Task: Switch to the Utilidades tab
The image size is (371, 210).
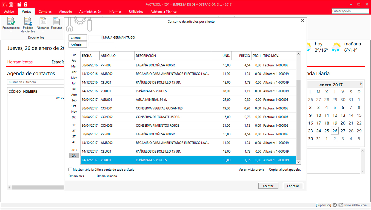Action: pyautogui.click(x=136, y=11)
